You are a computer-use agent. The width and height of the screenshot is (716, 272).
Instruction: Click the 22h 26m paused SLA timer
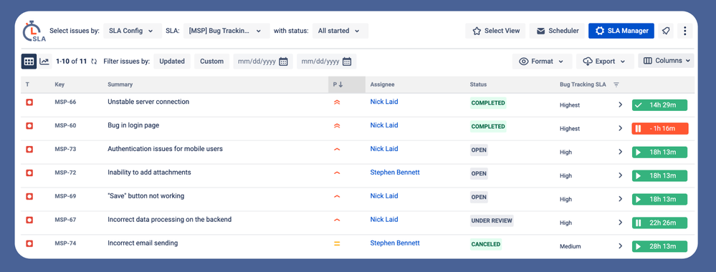tap(660, 223)
